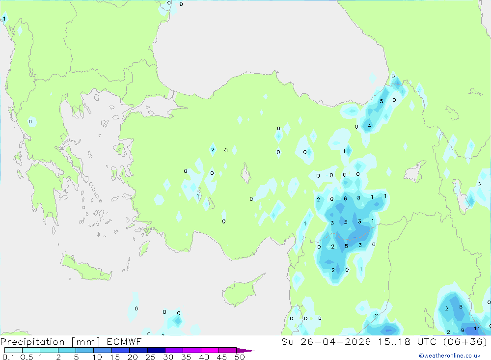Viewport: 491px width, 360px height.
Task: Choose the 20–25 mm dark blue swatch
Action: pos(138,350)
